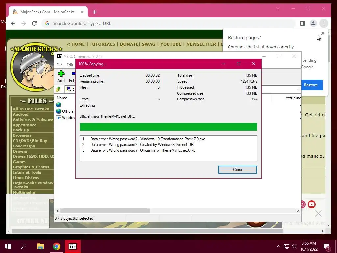The width and height of the screenshot is (337, 253).
Task: Go back in Chrome
Action: [x=13, y=23]
